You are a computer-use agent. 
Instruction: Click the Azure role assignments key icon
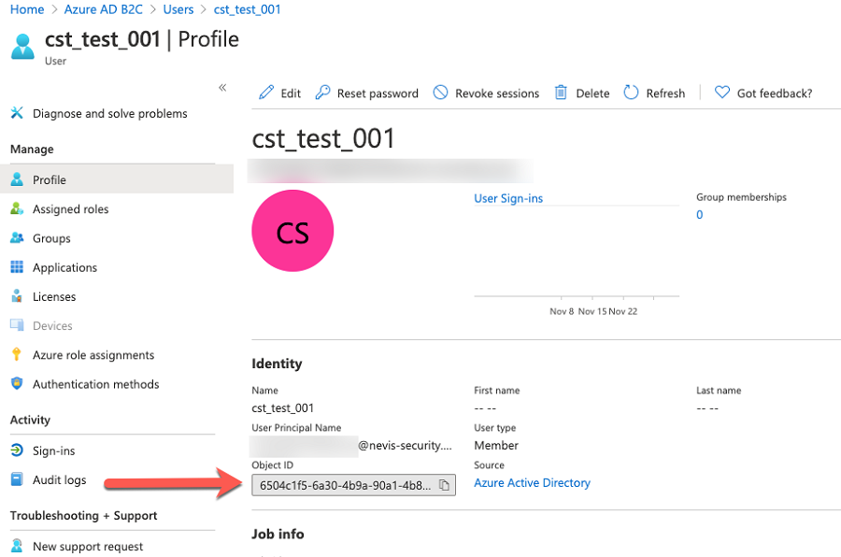(x=17, y=354)
